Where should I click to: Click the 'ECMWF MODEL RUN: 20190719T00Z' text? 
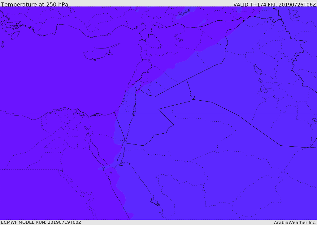(x=41, y=222)
